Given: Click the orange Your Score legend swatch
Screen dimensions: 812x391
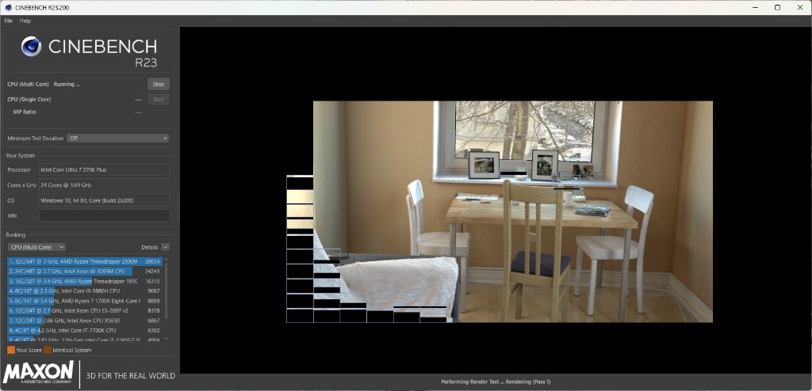Looking at the screenshot, I should [10, 349].
